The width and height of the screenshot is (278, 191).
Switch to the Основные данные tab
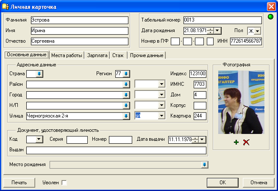click(27, 55)
